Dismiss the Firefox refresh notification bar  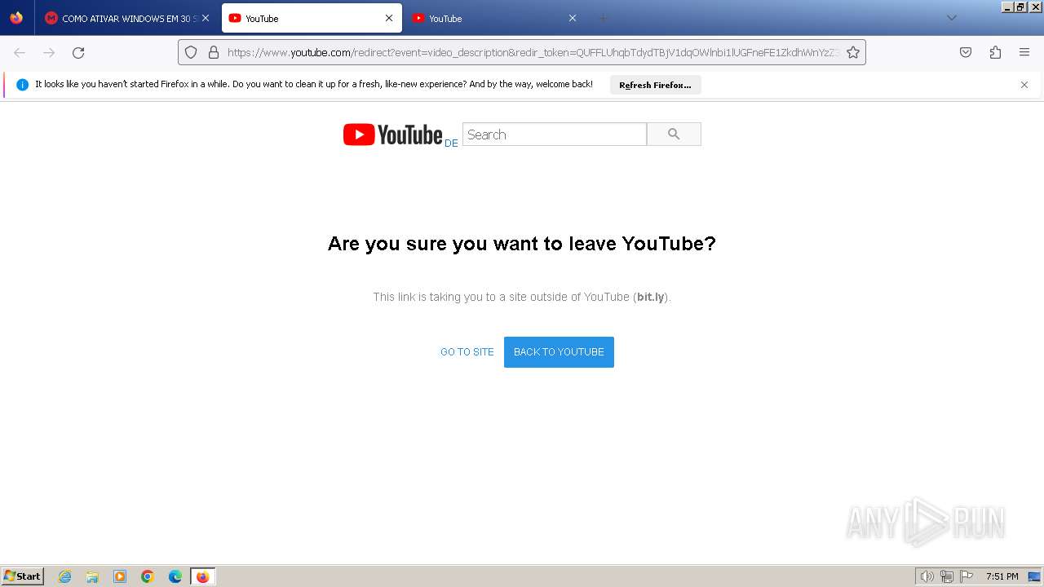(x=1024, y=85)
